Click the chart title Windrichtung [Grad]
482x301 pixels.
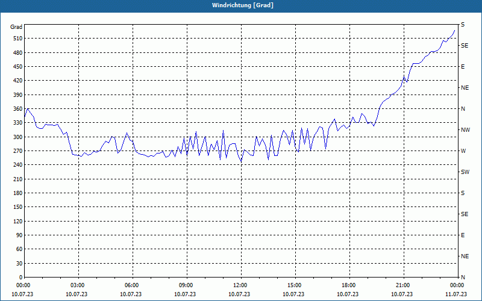coord(243,5)
